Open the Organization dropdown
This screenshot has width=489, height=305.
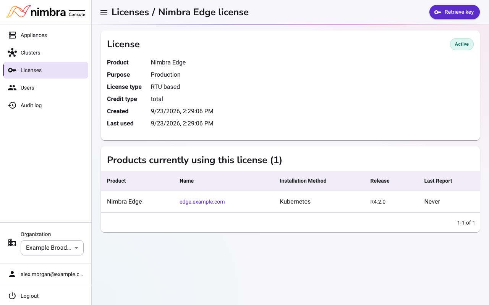click(x=52, y=248)
